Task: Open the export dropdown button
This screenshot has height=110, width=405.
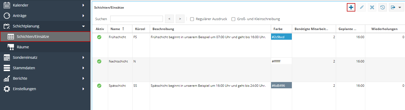Action: tap(396, 7)
